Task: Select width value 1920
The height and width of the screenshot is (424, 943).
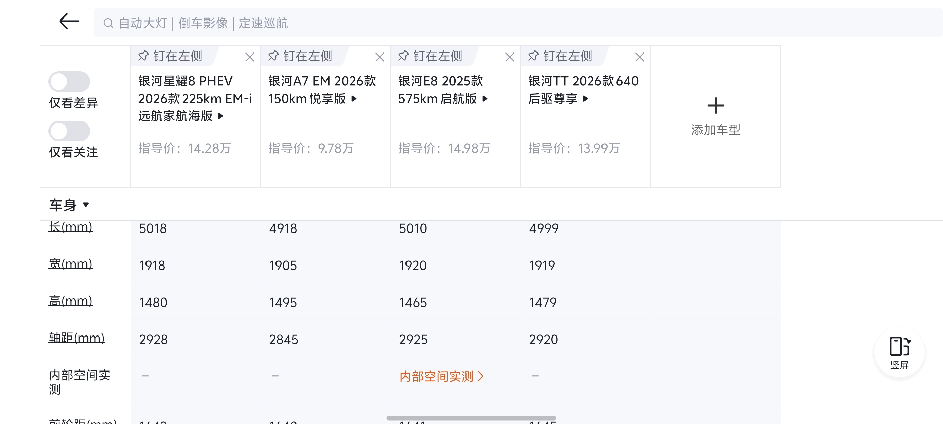Action: coord(413,266)
